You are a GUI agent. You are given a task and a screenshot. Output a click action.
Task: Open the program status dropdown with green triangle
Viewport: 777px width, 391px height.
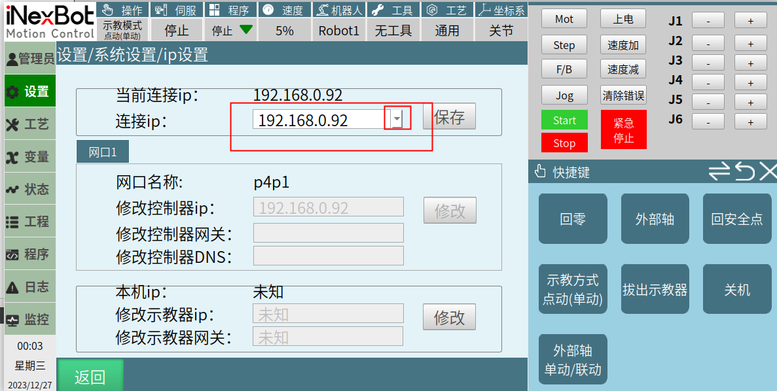click(x=232, y=30)
